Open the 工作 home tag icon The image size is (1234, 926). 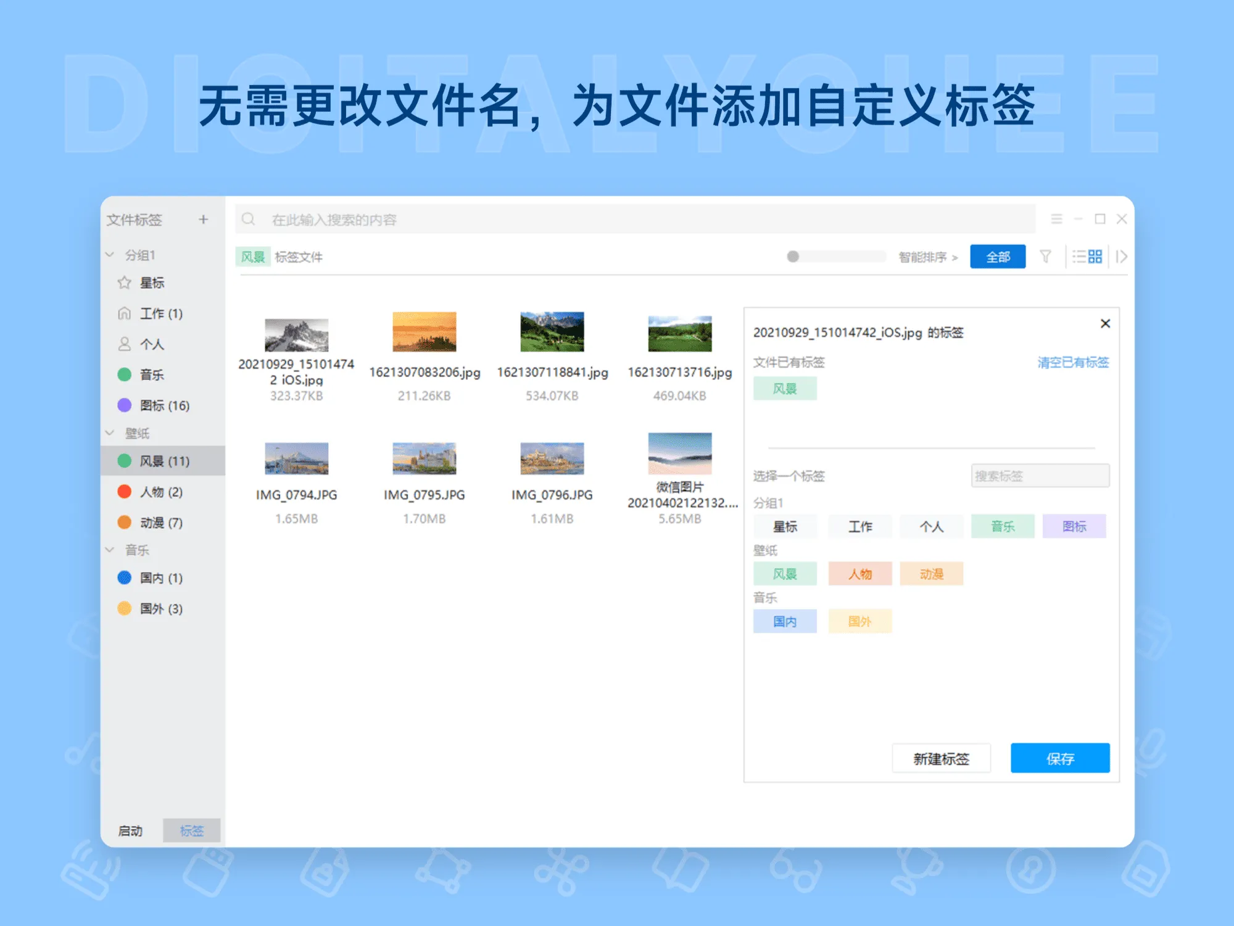tap(124, 313)
